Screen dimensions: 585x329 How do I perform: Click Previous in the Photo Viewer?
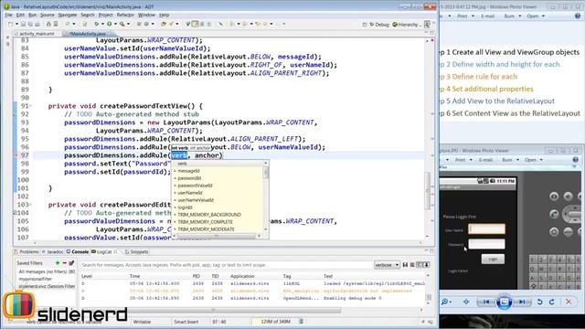(x=486, y=302)
